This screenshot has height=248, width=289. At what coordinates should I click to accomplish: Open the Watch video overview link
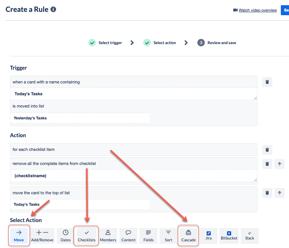[x=258, y=10]
